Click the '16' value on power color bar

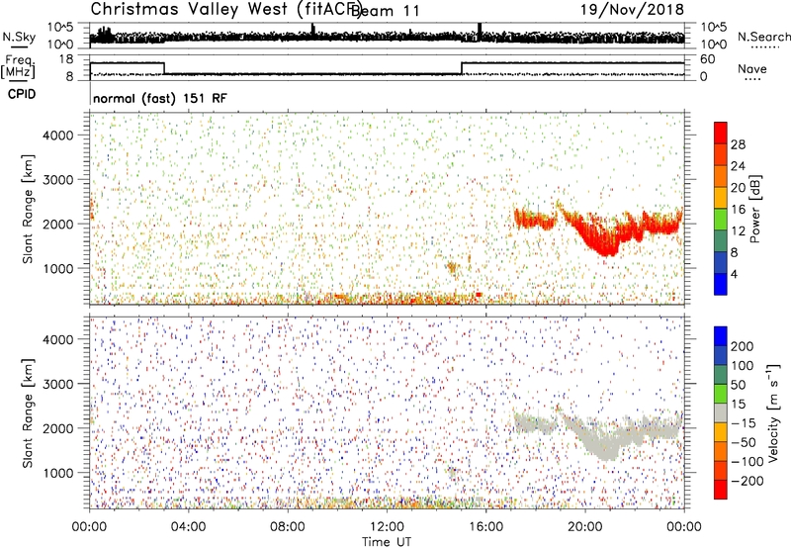tap(738, 210)
